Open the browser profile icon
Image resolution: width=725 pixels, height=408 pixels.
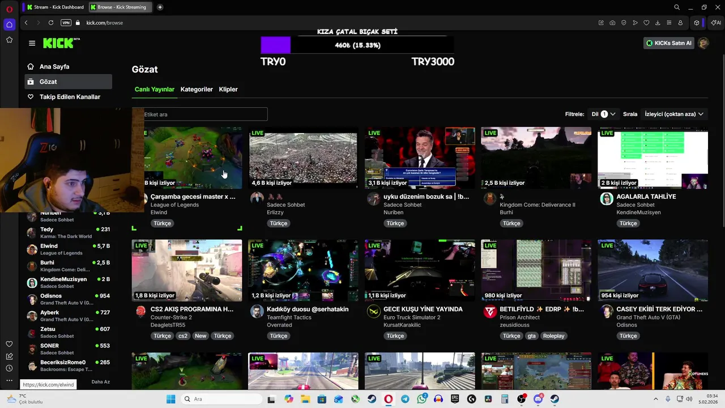pyautogui.click(x=680, y=23)
